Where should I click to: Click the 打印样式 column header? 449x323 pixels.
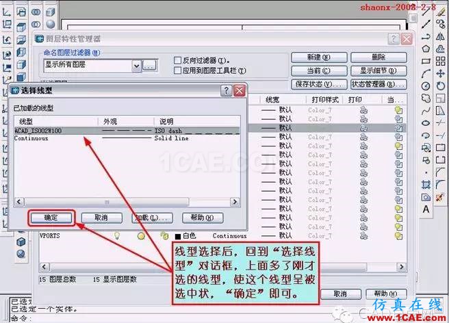tap(325, 100)
